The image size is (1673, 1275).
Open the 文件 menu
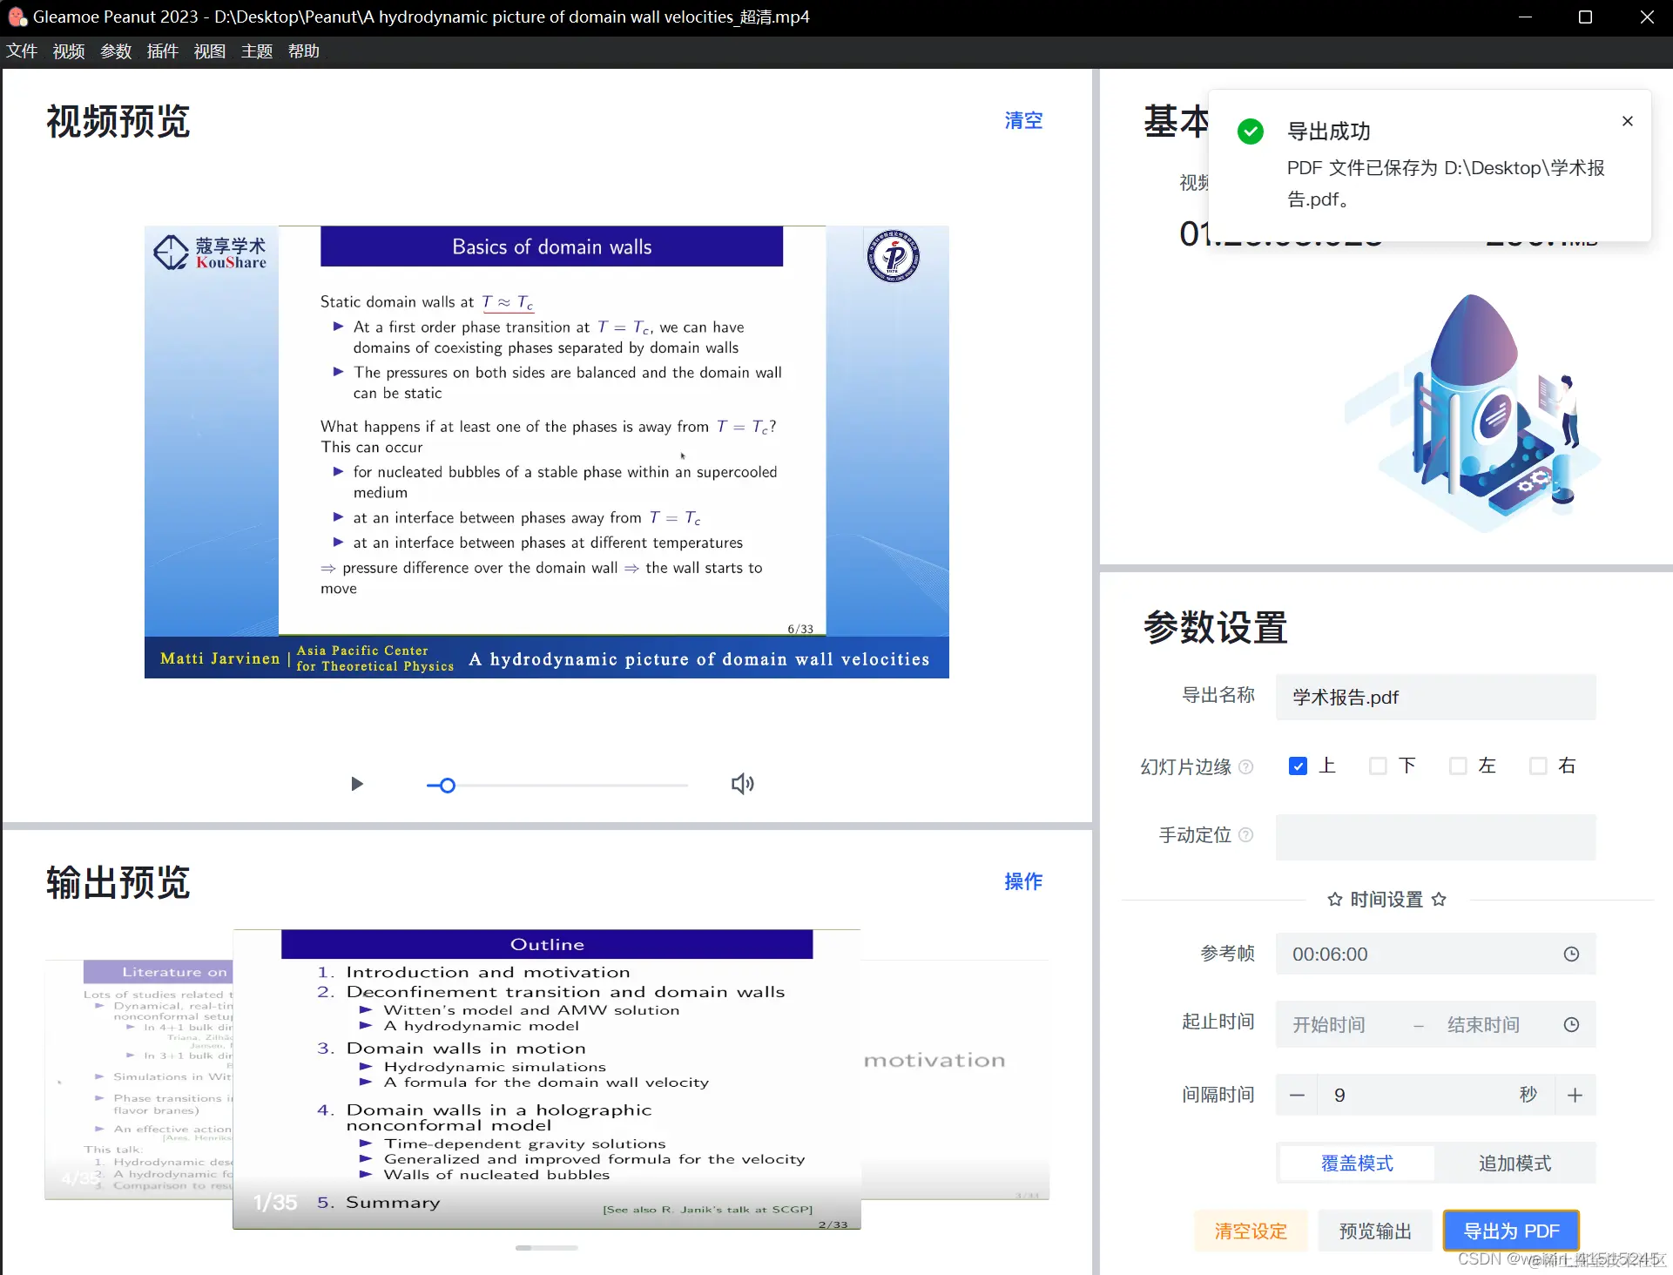[22, 51]
